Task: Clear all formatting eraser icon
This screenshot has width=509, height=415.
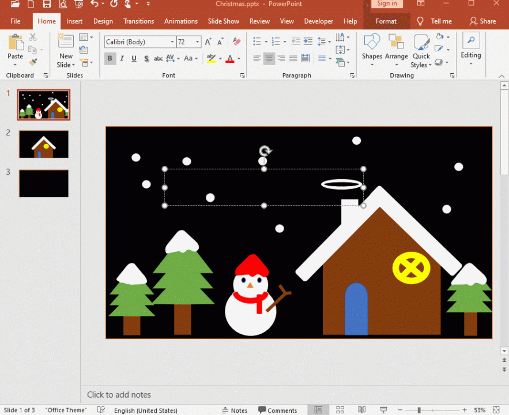Action: coord(237,41)
